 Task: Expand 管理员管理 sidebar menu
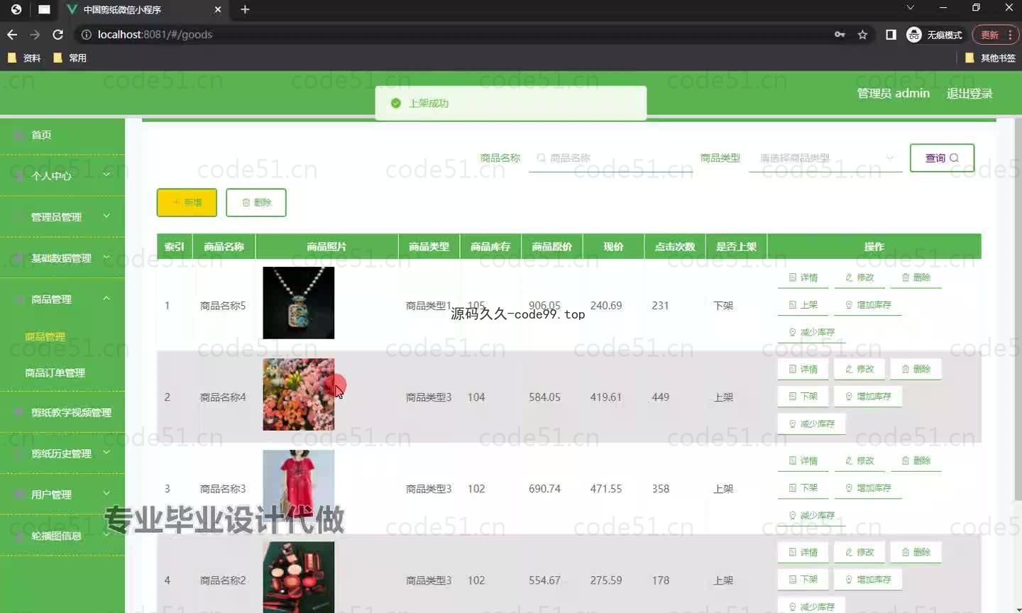62,216
